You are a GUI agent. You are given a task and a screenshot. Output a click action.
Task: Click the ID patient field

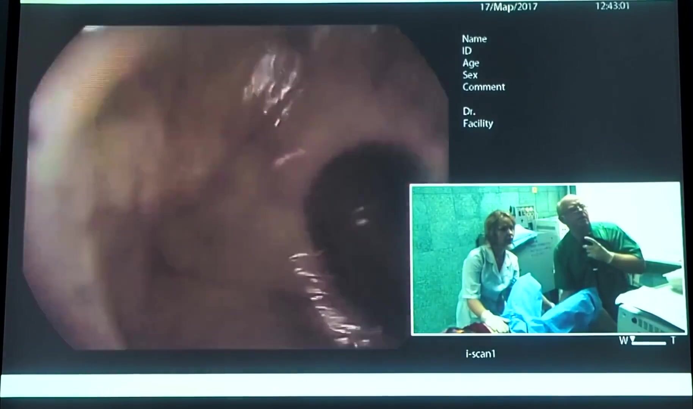tap(467, 51)
